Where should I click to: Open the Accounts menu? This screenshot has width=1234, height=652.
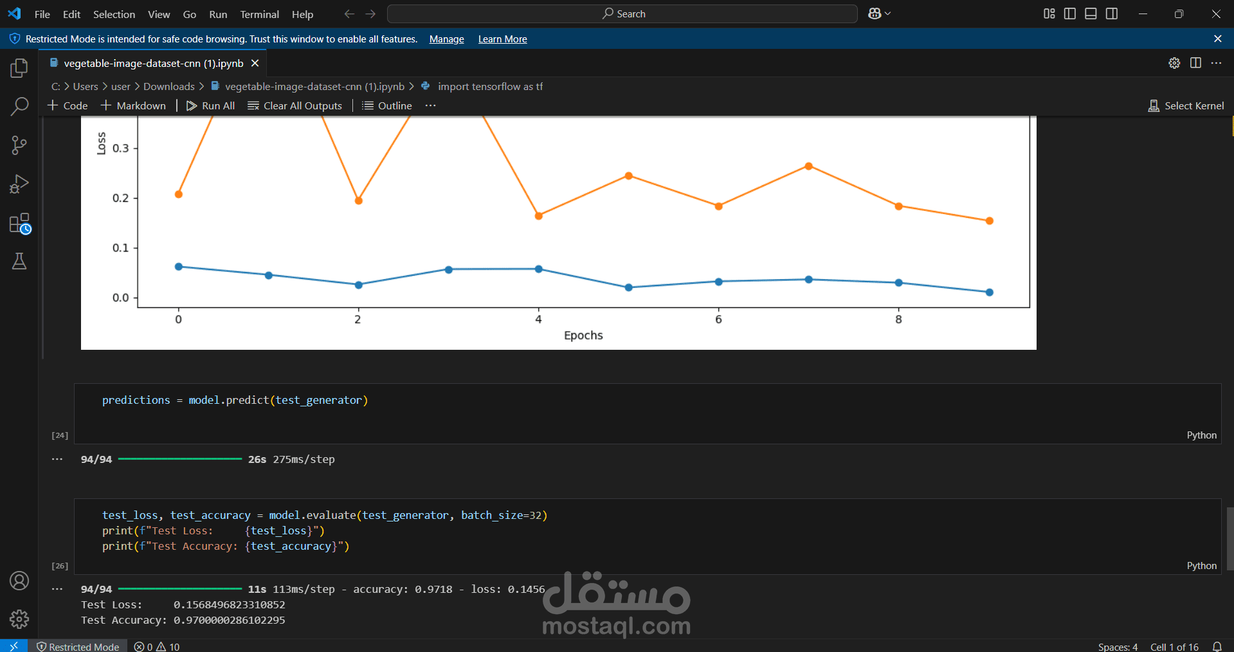19,581
